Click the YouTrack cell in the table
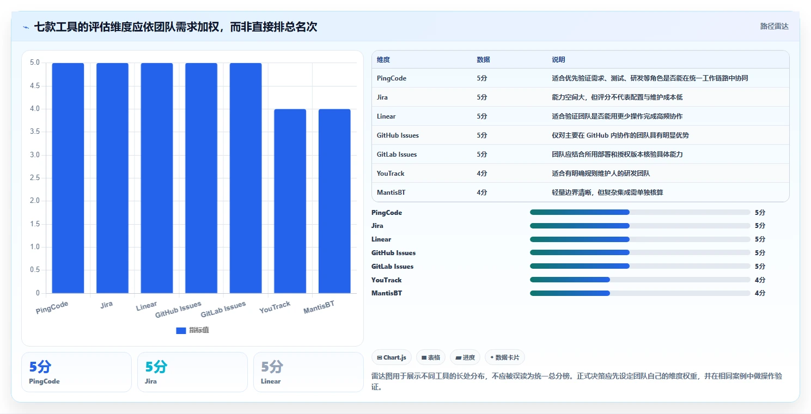 [389, 174]
